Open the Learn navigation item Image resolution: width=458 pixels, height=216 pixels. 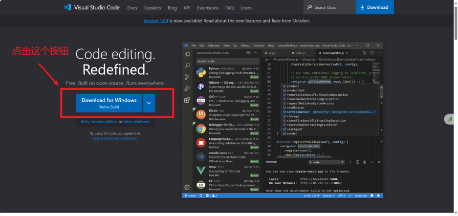[x=246, y=8]
